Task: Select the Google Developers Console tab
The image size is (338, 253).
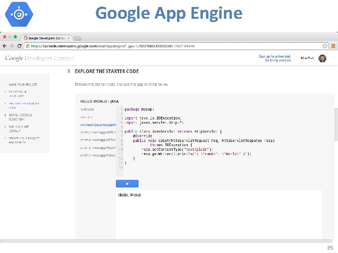Action: tap(47, 38)
